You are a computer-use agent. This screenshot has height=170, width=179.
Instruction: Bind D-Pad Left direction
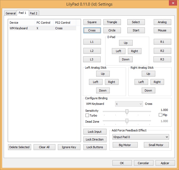pyautogui.click(x=119, y=51)
